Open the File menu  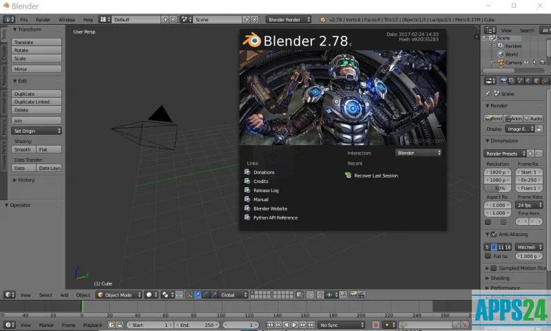point(24,20)
